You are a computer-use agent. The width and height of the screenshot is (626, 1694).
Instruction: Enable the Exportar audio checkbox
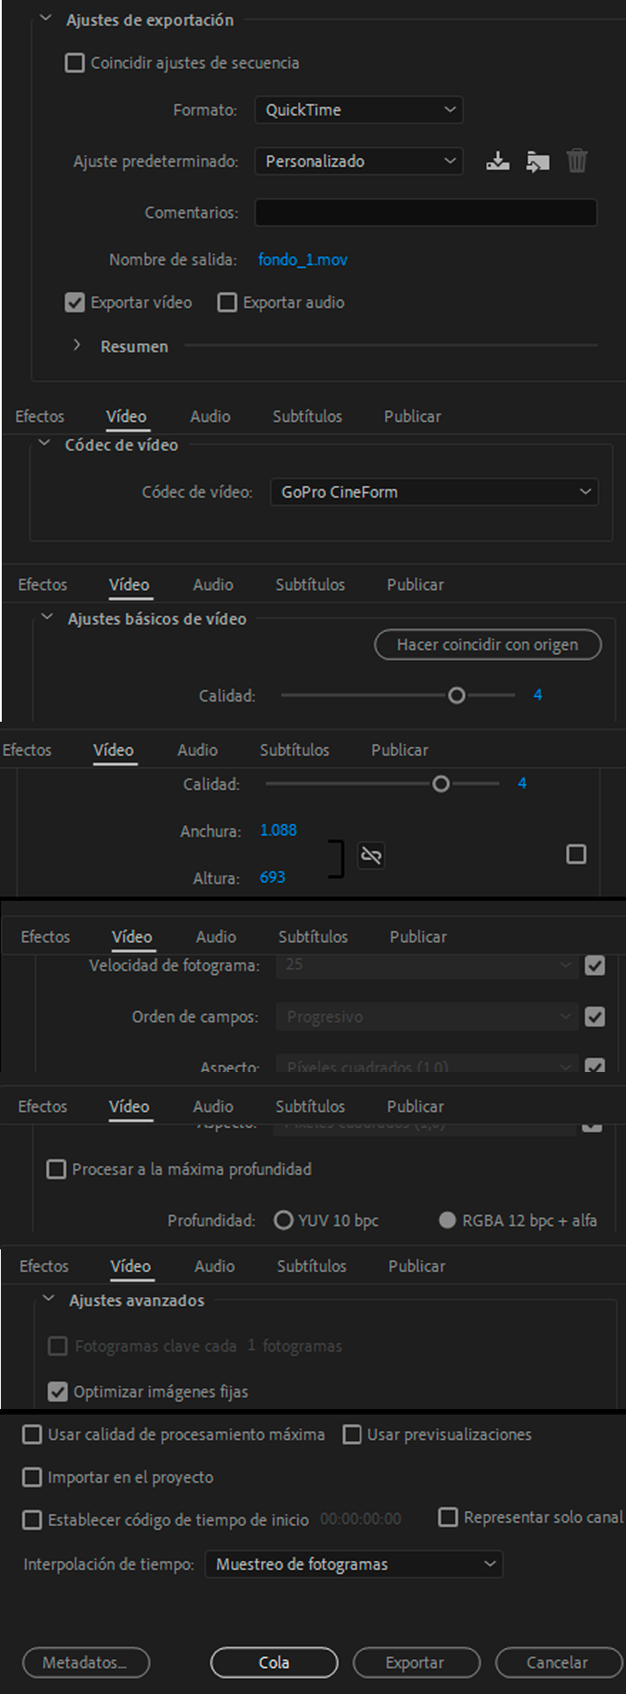(227, 302)
